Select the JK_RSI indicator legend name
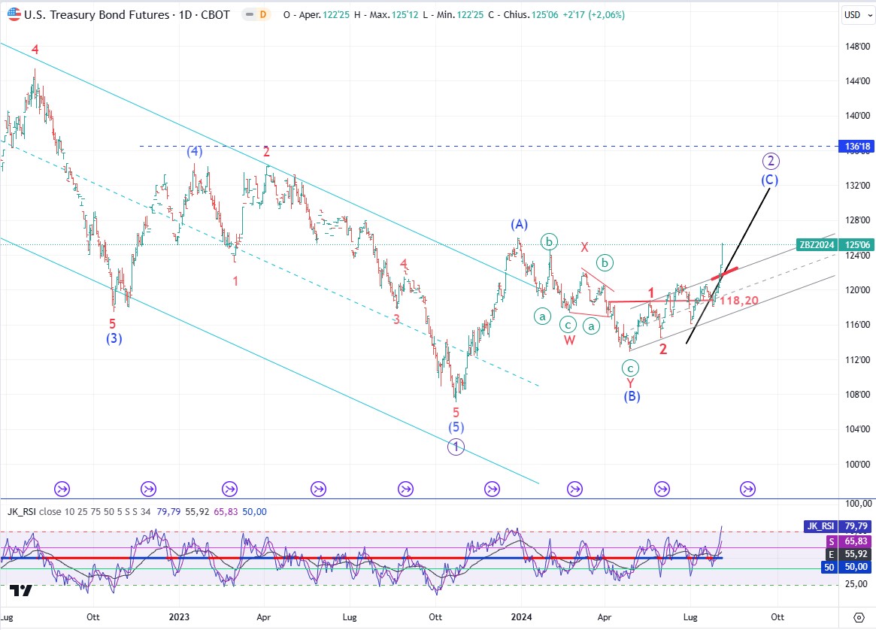 coord(21,512)
